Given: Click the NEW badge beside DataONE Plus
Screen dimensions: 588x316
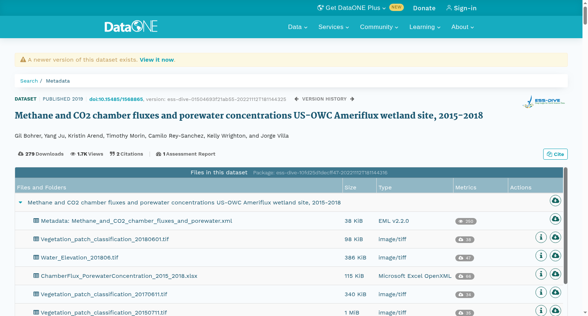Looking at the screenshot, I should point(397,7).
